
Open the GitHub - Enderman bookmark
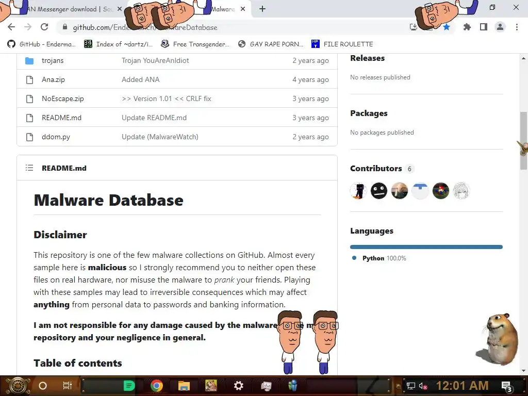click(41, 44)
